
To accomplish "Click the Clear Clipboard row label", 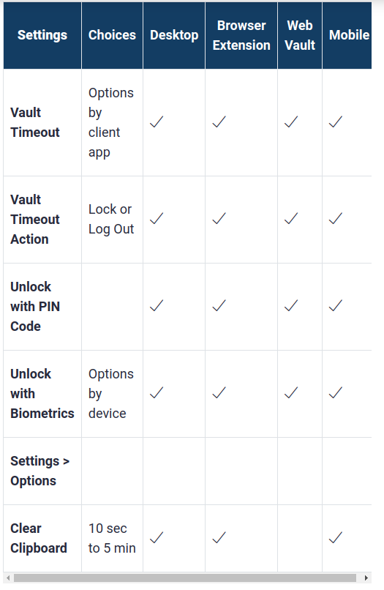I will [39, 538].
